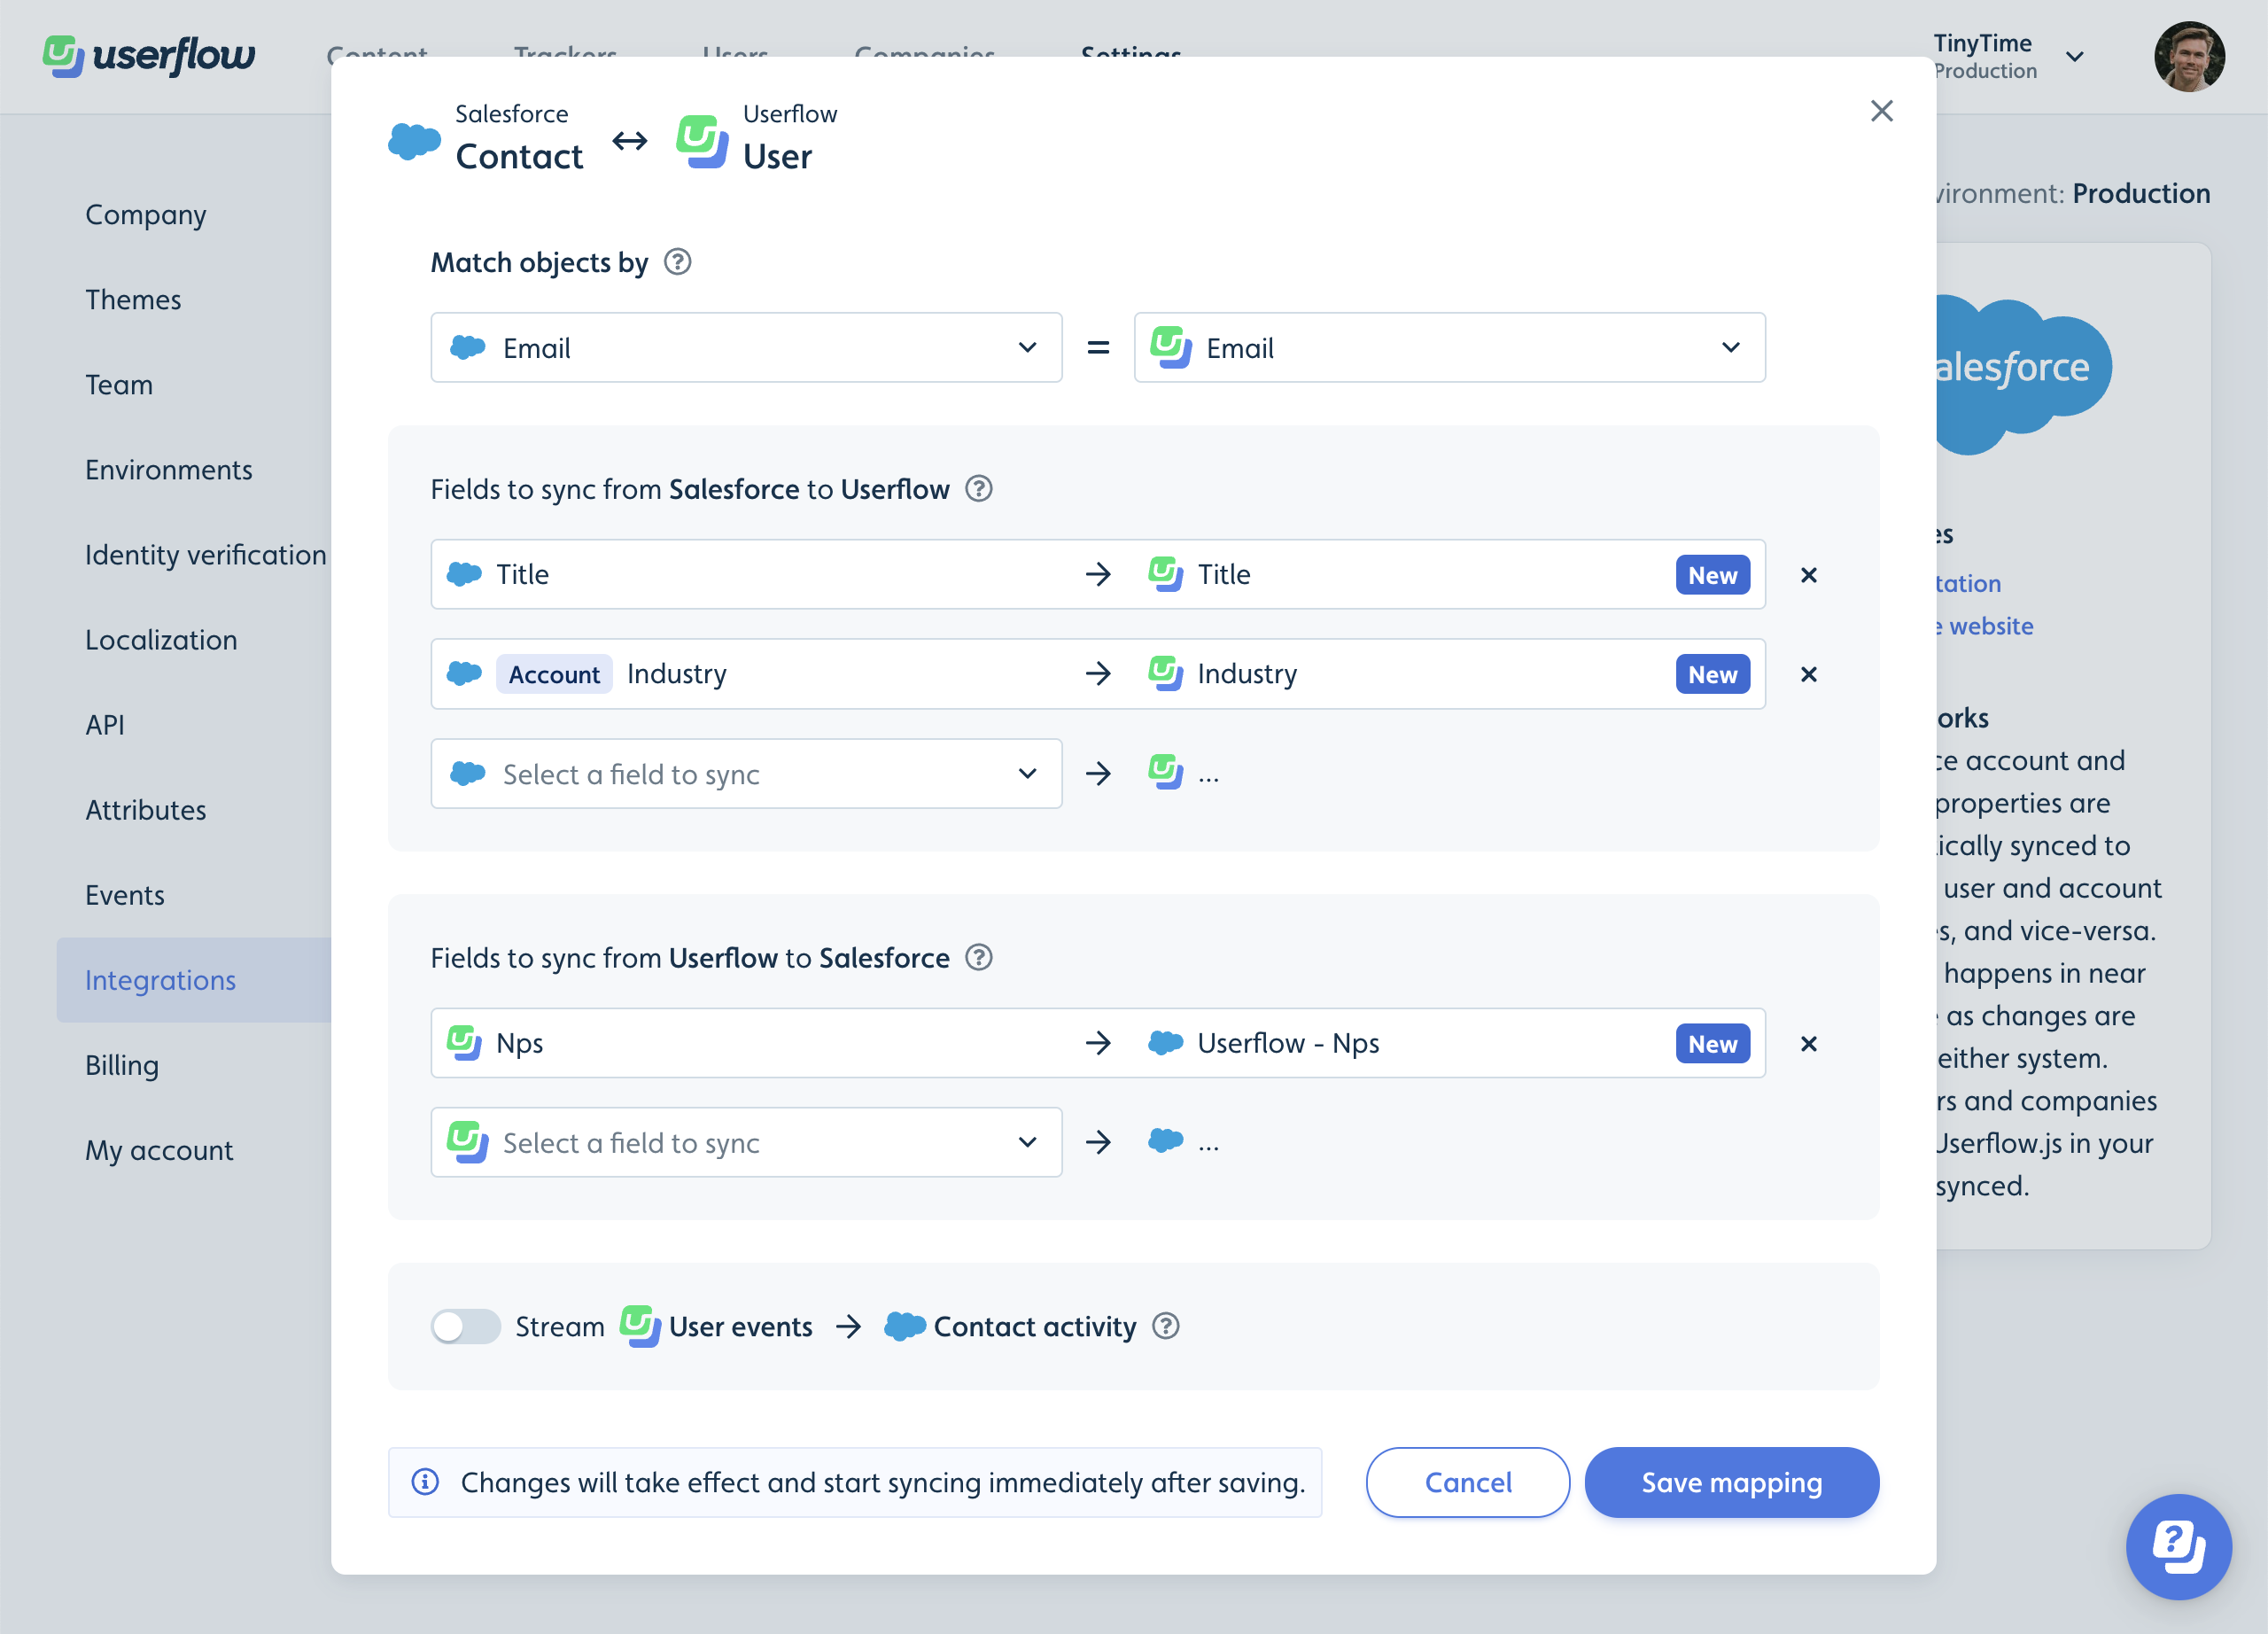Click the Nps to Userflow - Nps row
The width and height of the screenshot is (2268, 1634).
click(1098, 1043)
